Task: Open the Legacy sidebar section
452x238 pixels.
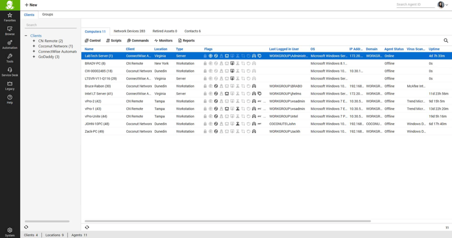Action: pyautogui.click(x=10, y=86)
